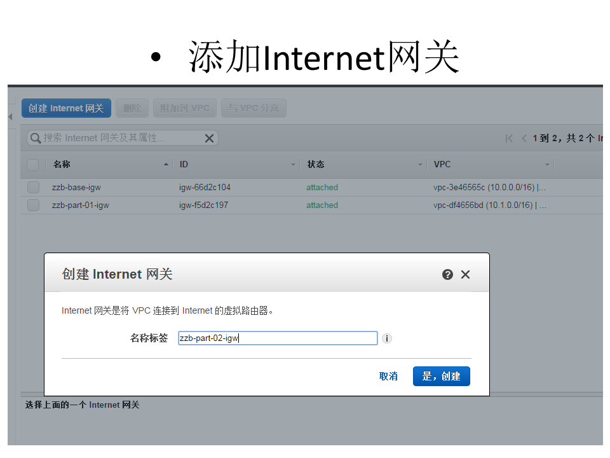Screen dimensions: 610x458
Task: Confirm with 是，创建 button
Action: pos(441,376)
